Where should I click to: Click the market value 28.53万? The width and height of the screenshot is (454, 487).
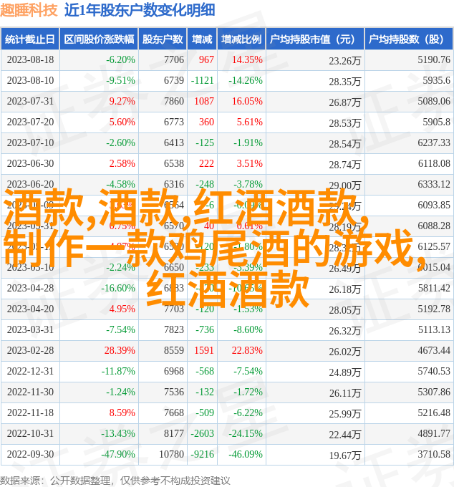(x=345, y=123)
